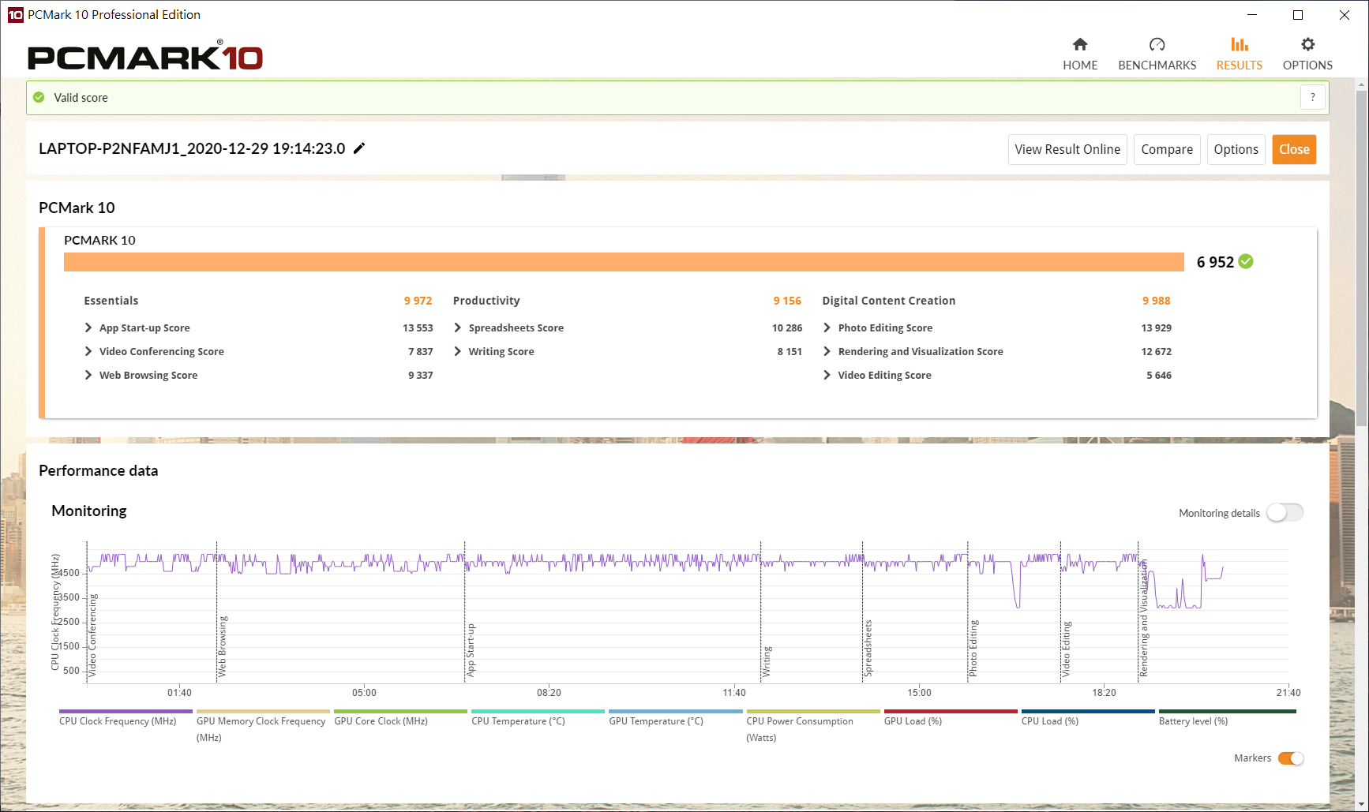The image size is (1369, 812).
Task: Select GPU Load legend entry
Action: pyautogui.click(x=950, y=717)
